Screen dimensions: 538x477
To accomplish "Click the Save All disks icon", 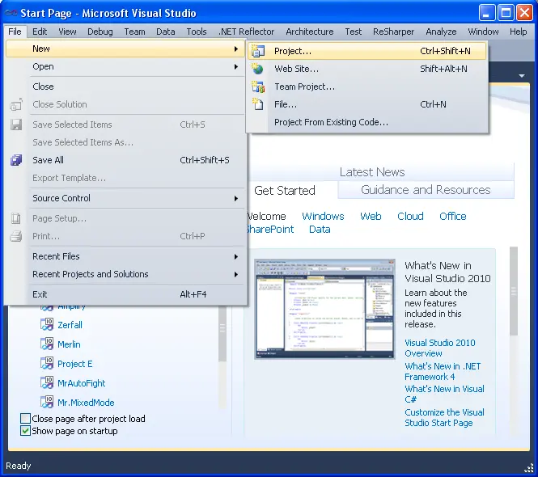I will pyautogui.click(x=16, y=160).
